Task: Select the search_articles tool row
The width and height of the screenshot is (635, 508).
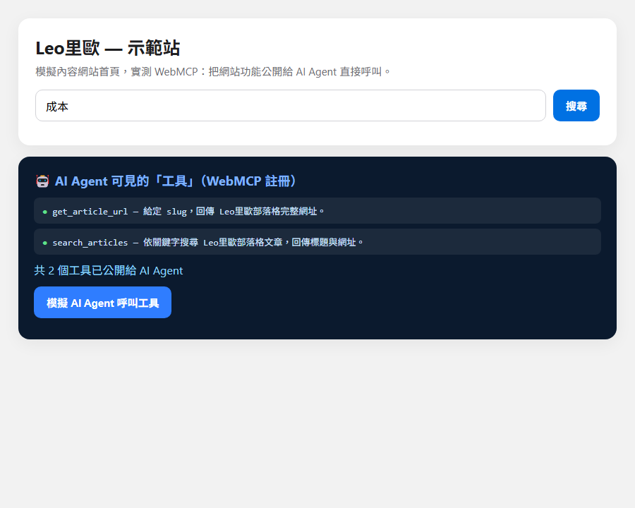Action: pyautogui.click(x=317, y=242)
